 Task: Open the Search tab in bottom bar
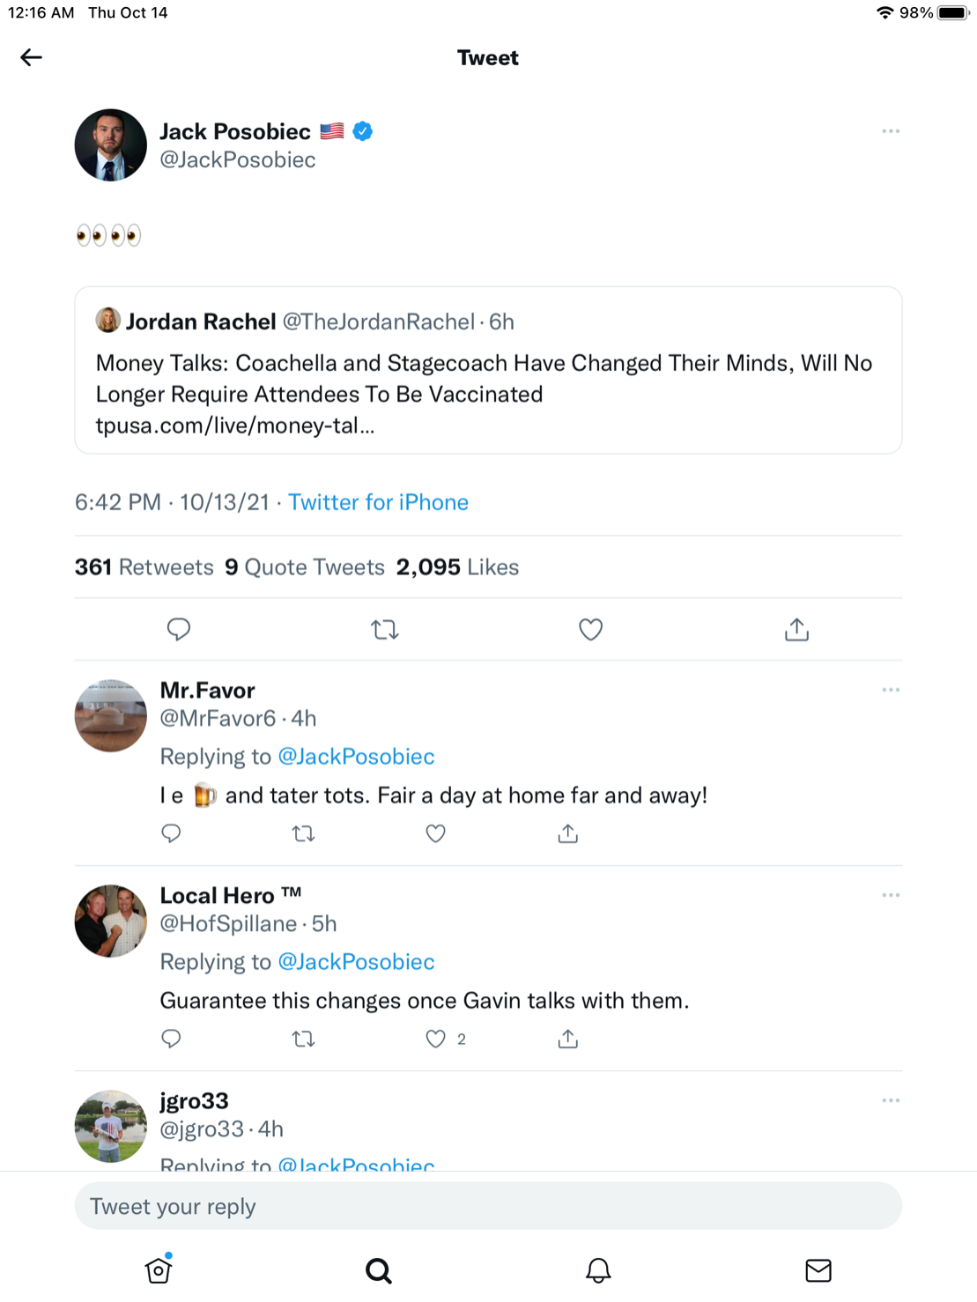[379, 1269]
